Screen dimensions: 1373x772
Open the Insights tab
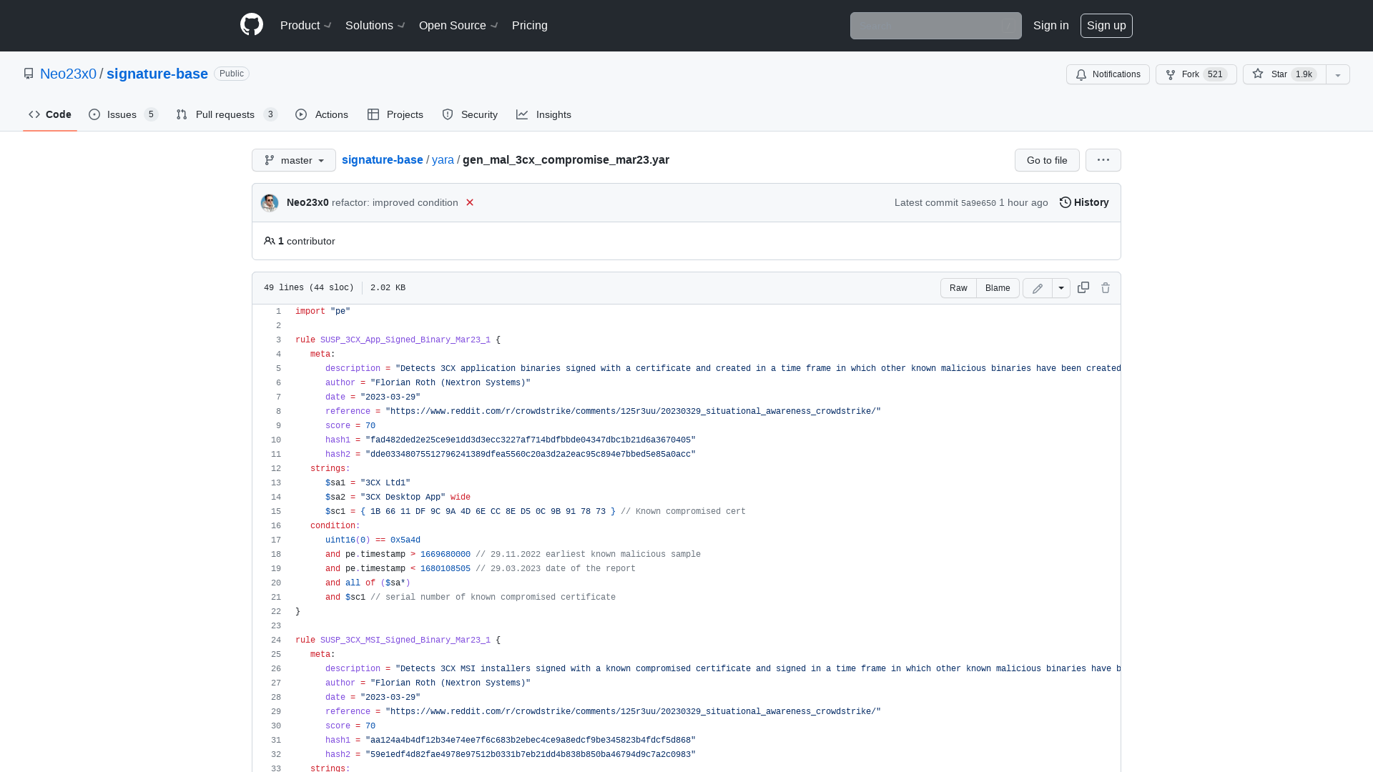point(544,114)
